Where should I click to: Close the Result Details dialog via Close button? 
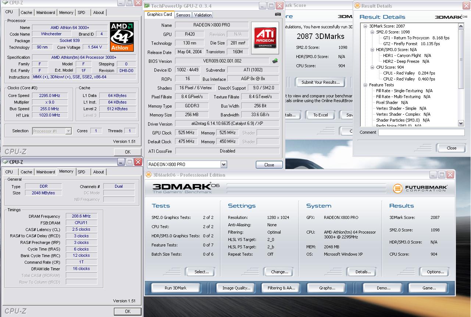click(x=452, y=148)
